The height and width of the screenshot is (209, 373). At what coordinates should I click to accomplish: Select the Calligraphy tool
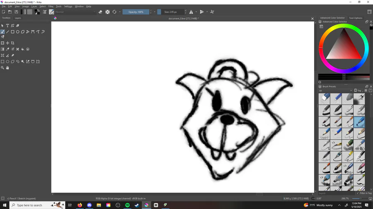[17, 26]
